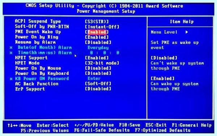Screen dimensions: 217x136
Task: Click the Menu Level arrow icon
Action: tap(187, 32)
